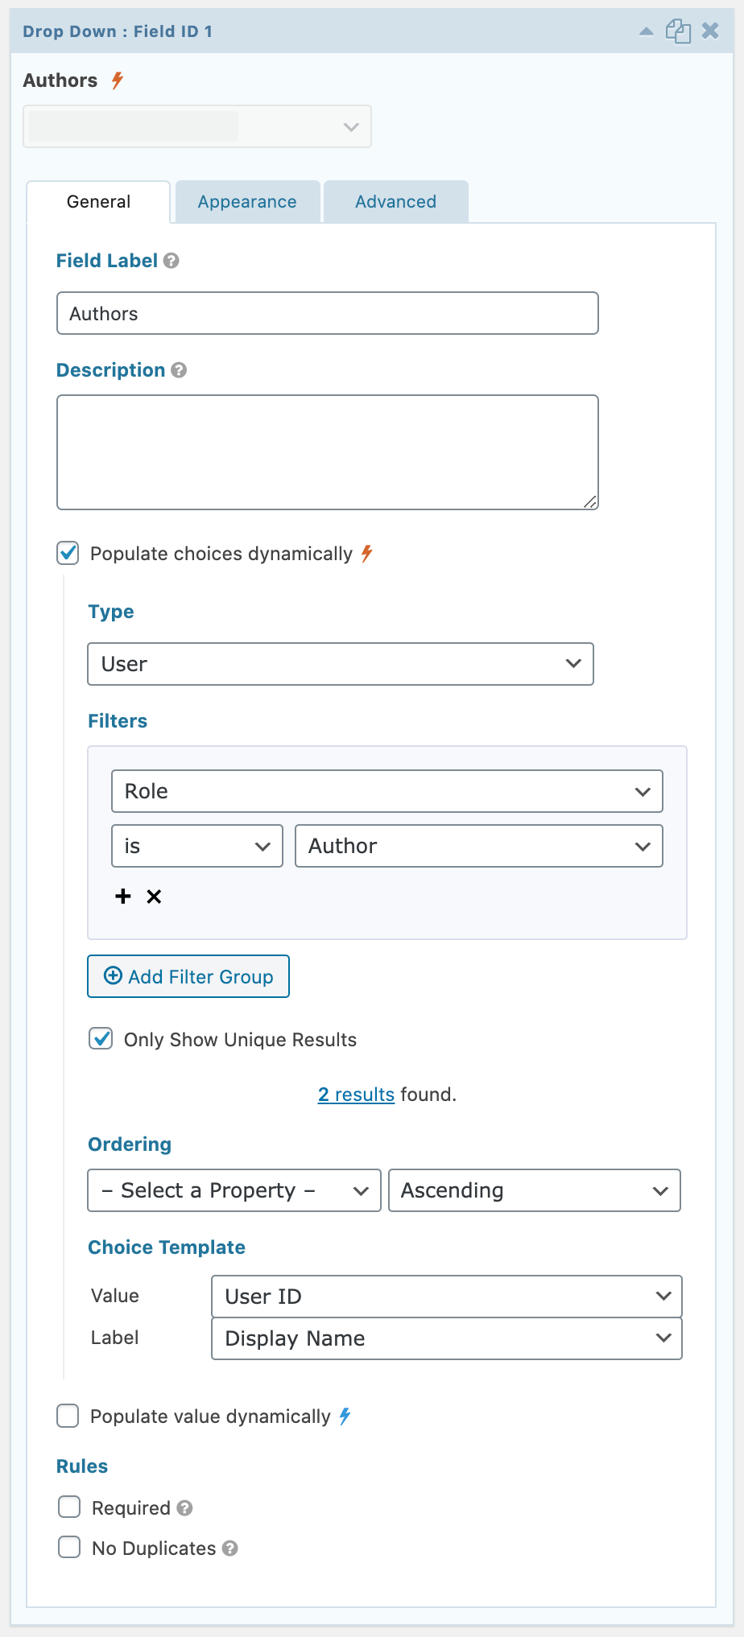This screenshot has width=744, height=1637.
Task: Click the Add Filter Group button
Action: click(188, 976)
